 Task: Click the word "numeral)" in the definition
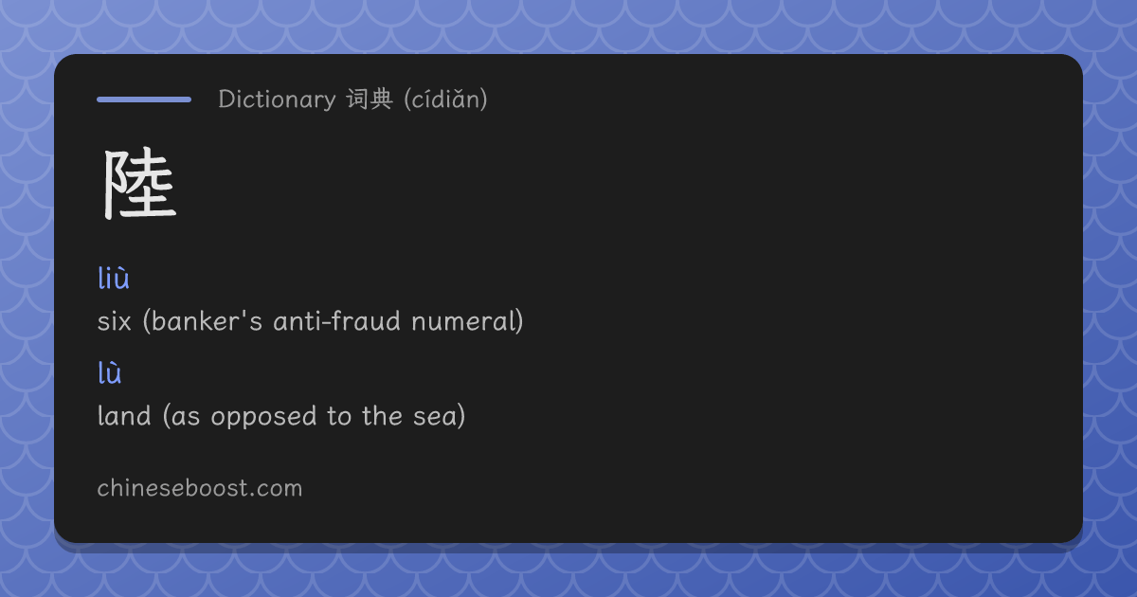pyautogui.click(x=467, y=321)
